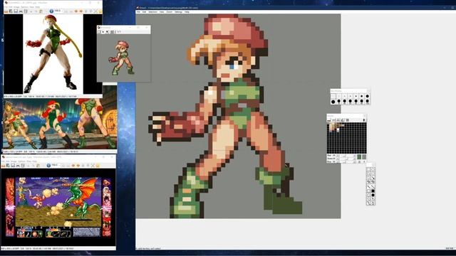This screenshot has width=456, height=256.
Task: Click Print icon in top IrfanView toolbar
Action: click(21, 11)
